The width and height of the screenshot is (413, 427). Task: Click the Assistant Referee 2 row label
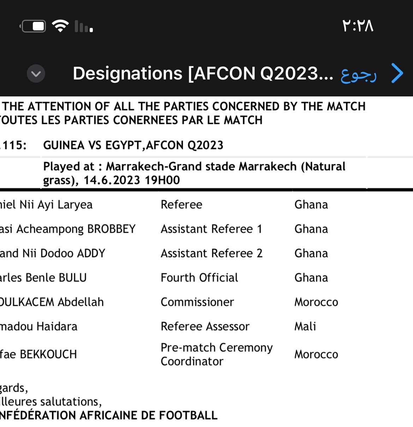(211, 253)
